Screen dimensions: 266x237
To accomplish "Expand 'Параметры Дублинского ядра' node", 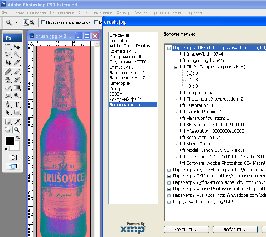I will point(169,183).
